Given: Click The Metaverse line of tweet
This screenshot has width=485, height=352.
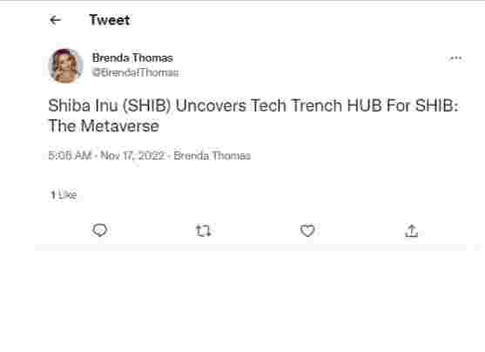Looking at the screenshot, I should 104,126.
